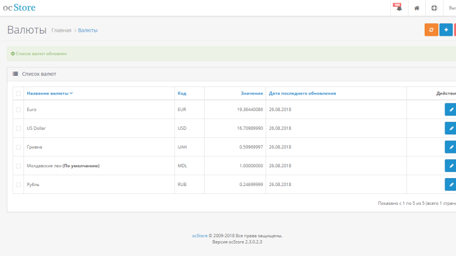Refresh currency values with orange button
The image size is (456, 256).
point(431,30)
